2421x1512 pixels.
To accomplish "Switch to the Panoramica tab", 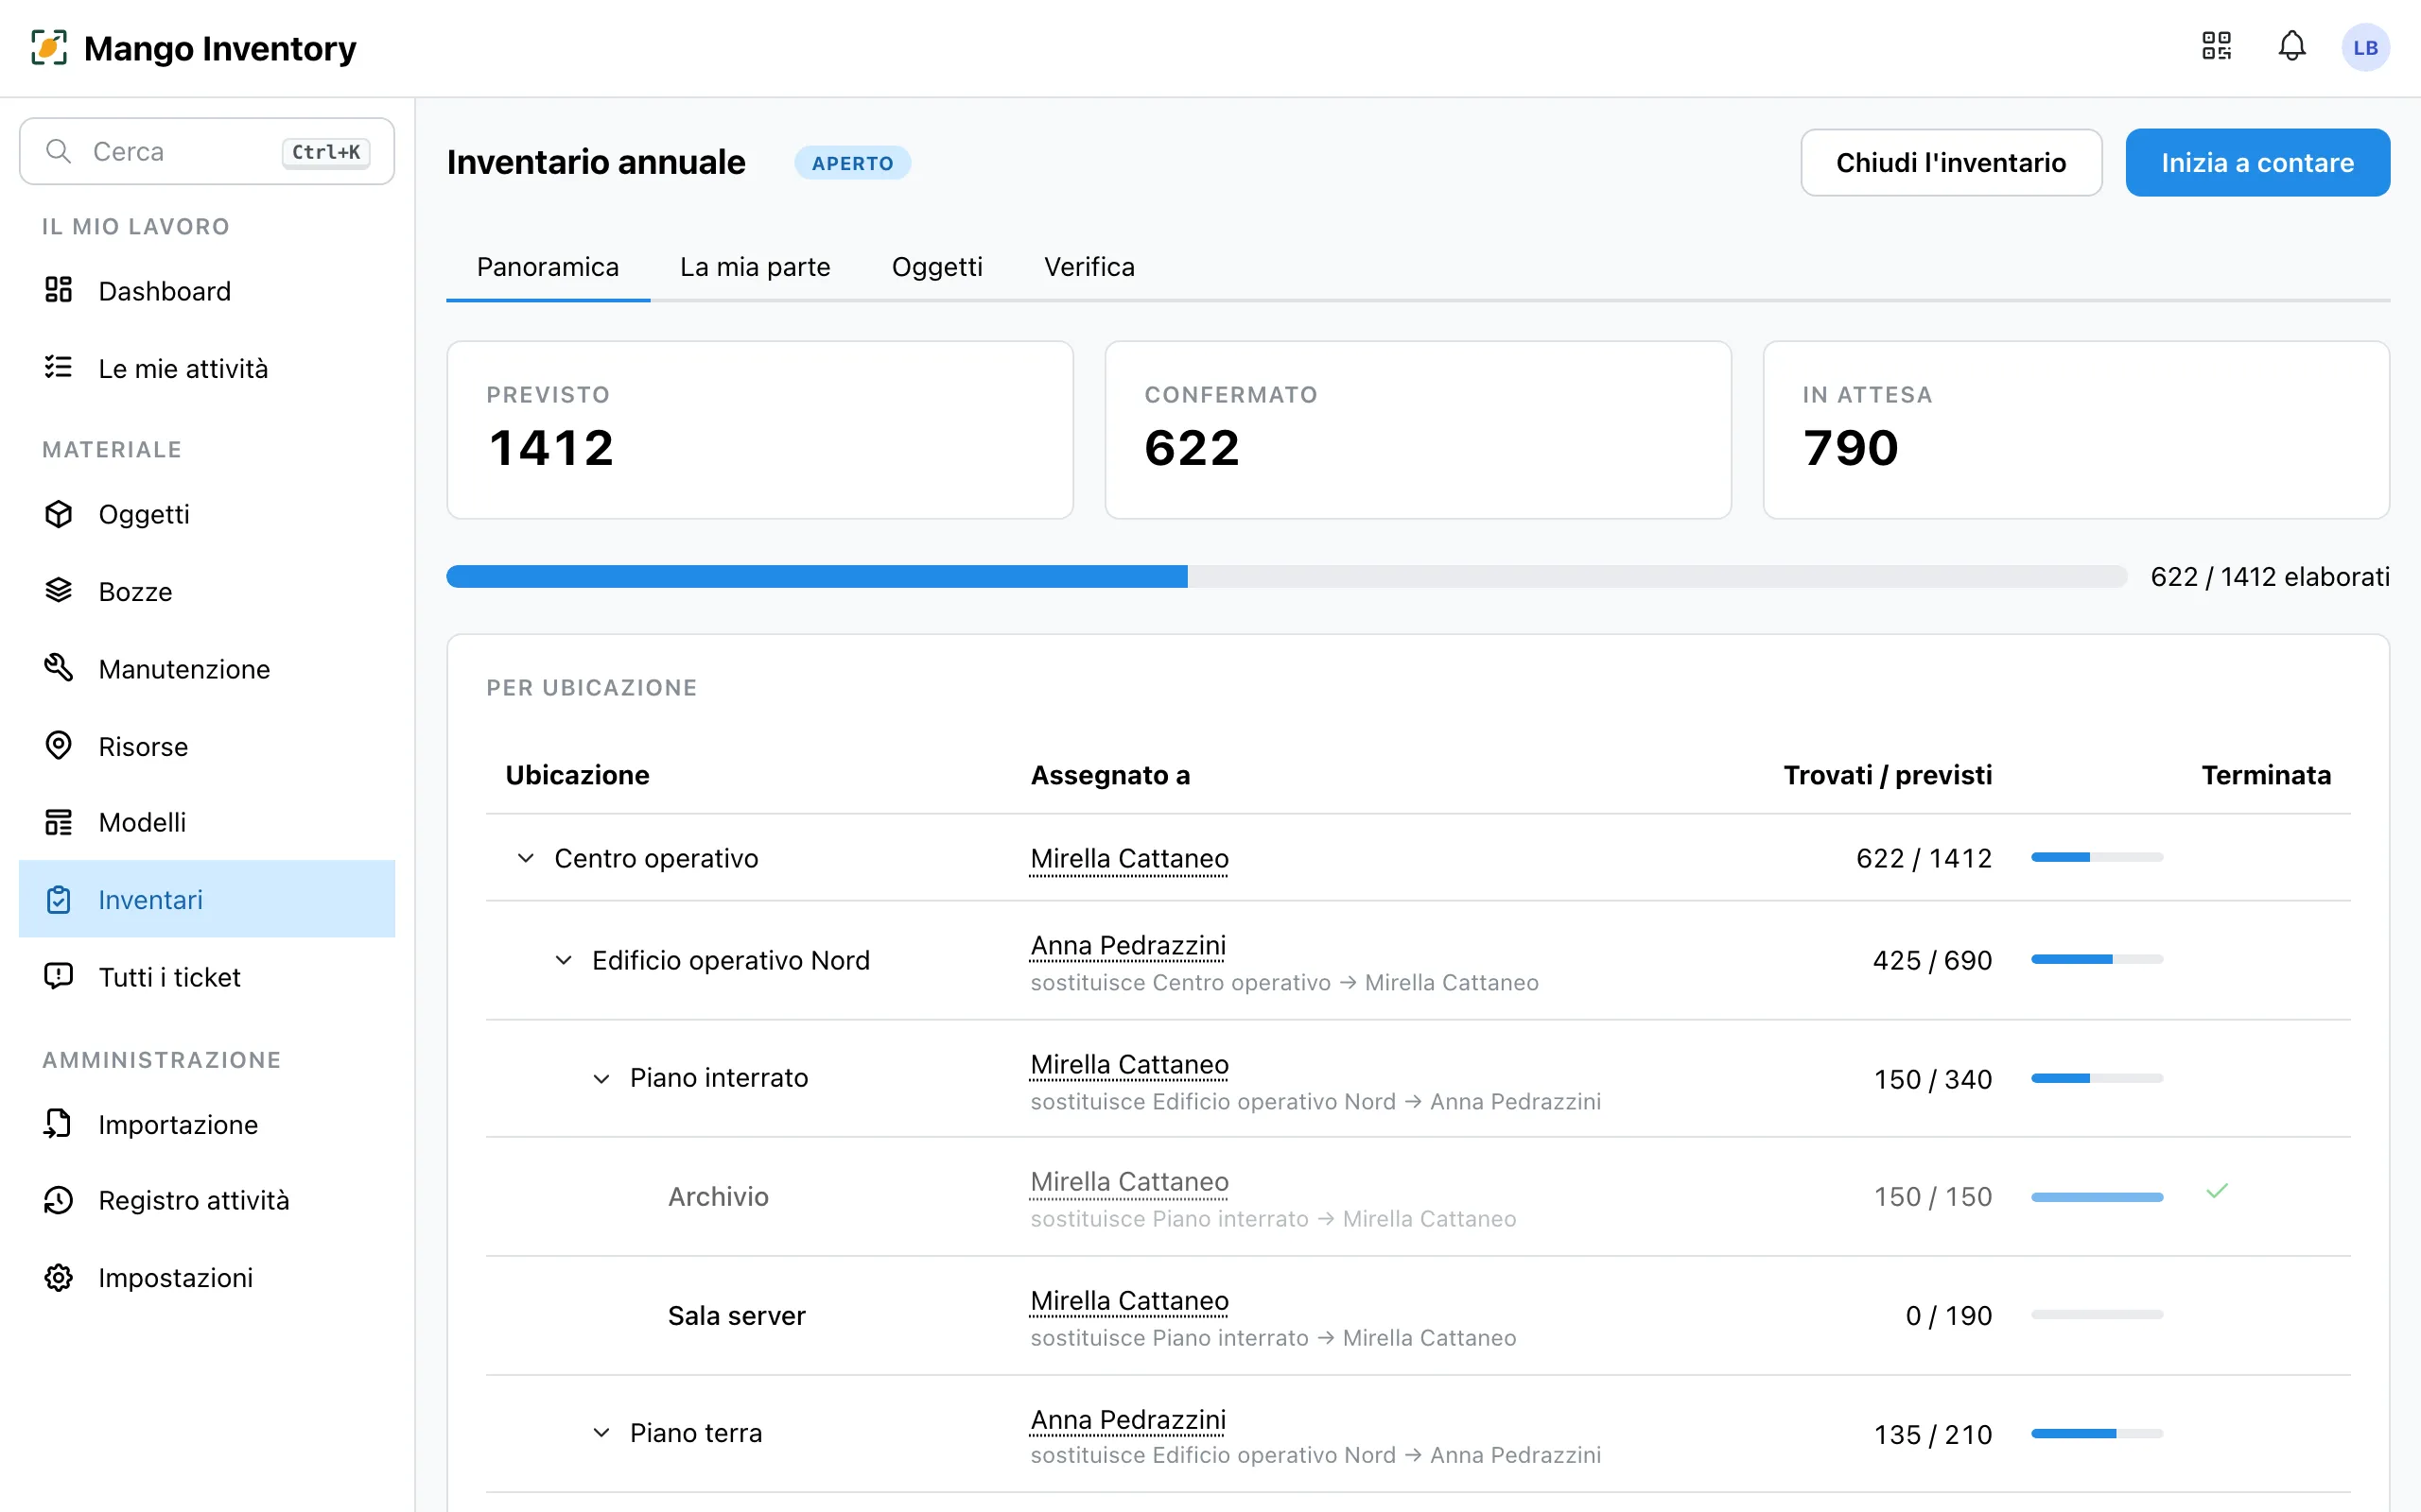I will (548, 267).
